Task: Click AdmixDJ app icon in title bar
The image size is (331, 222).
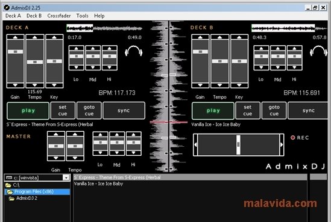Action: pos(7,8)
